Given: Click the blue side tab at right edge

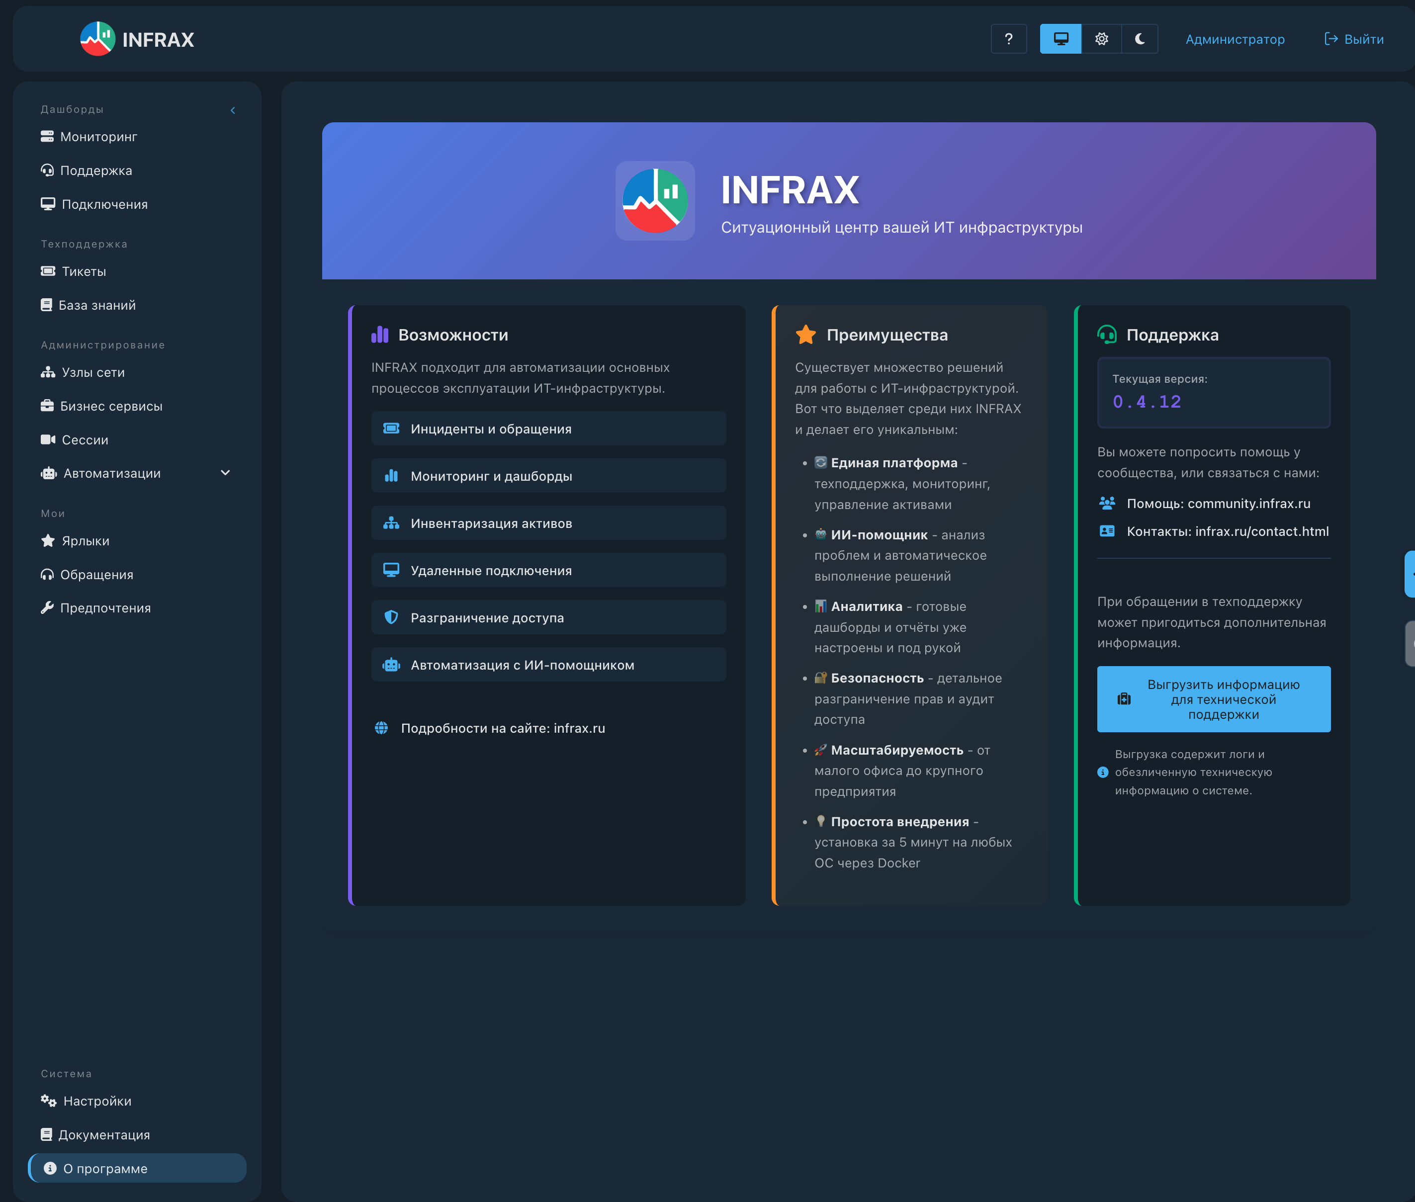Looking at the screenshot, I should pyautogui.click(x=1410, y=574).
